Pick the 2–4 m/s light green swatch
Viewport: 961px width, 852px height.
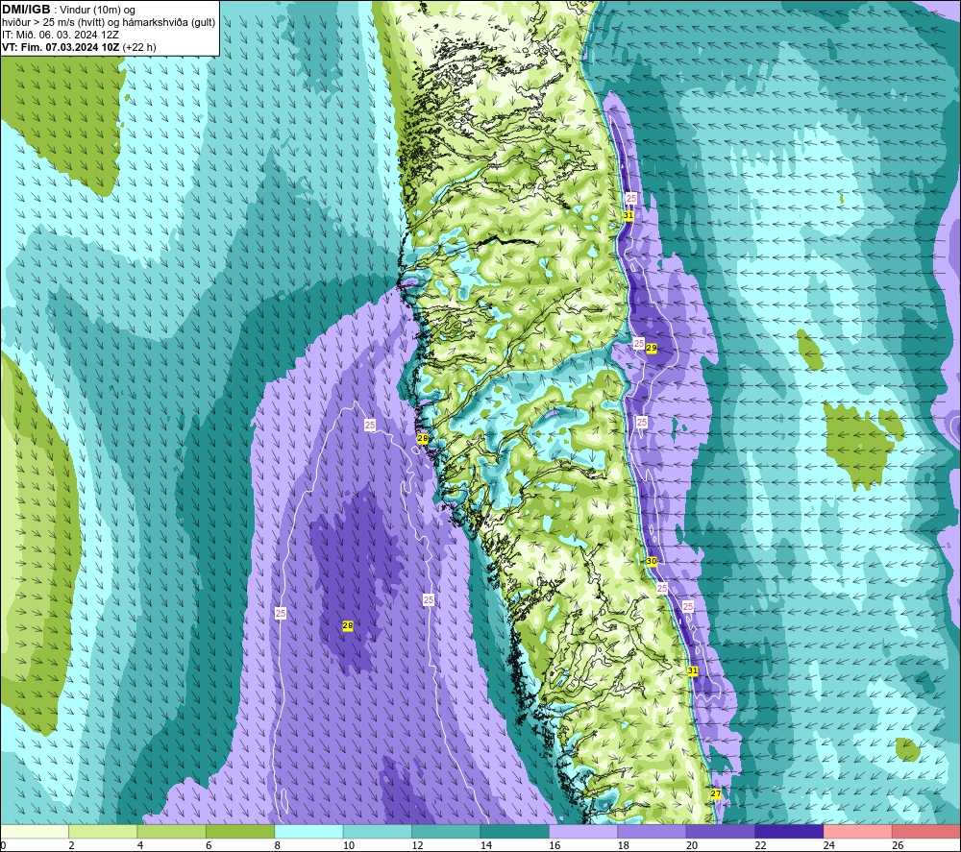[x=103, y=831]
